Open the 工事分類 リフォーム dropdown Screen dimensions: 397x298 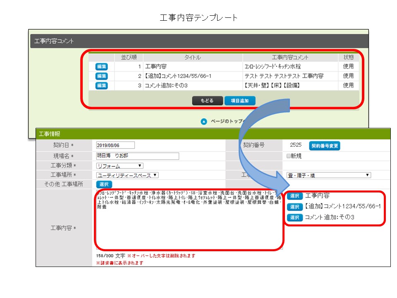point(120,166)
